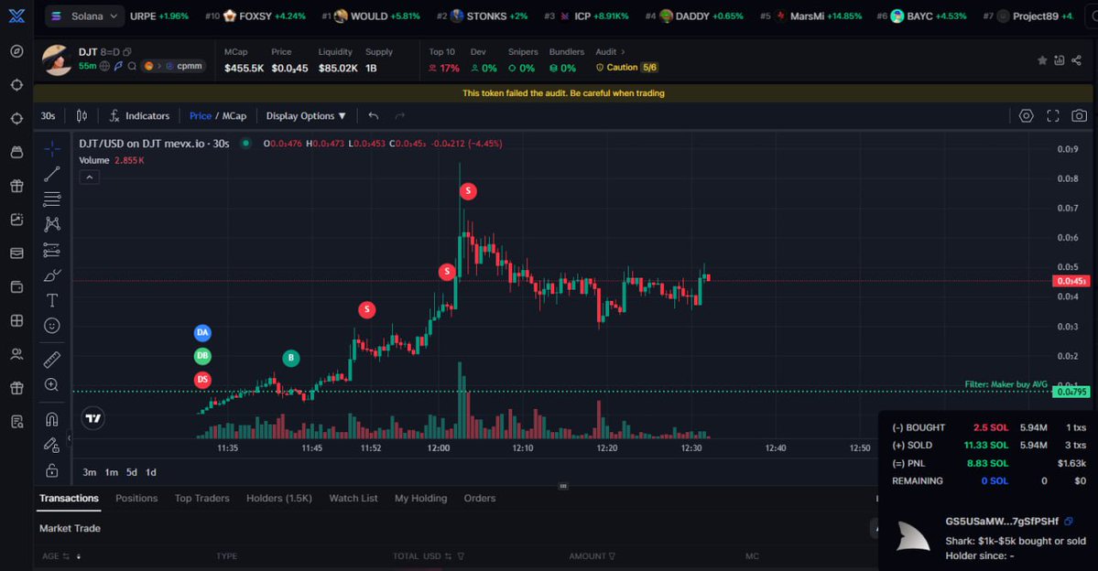1098x571 pixels.
Task: Open the My Holding tab
Action: (421, 498)
